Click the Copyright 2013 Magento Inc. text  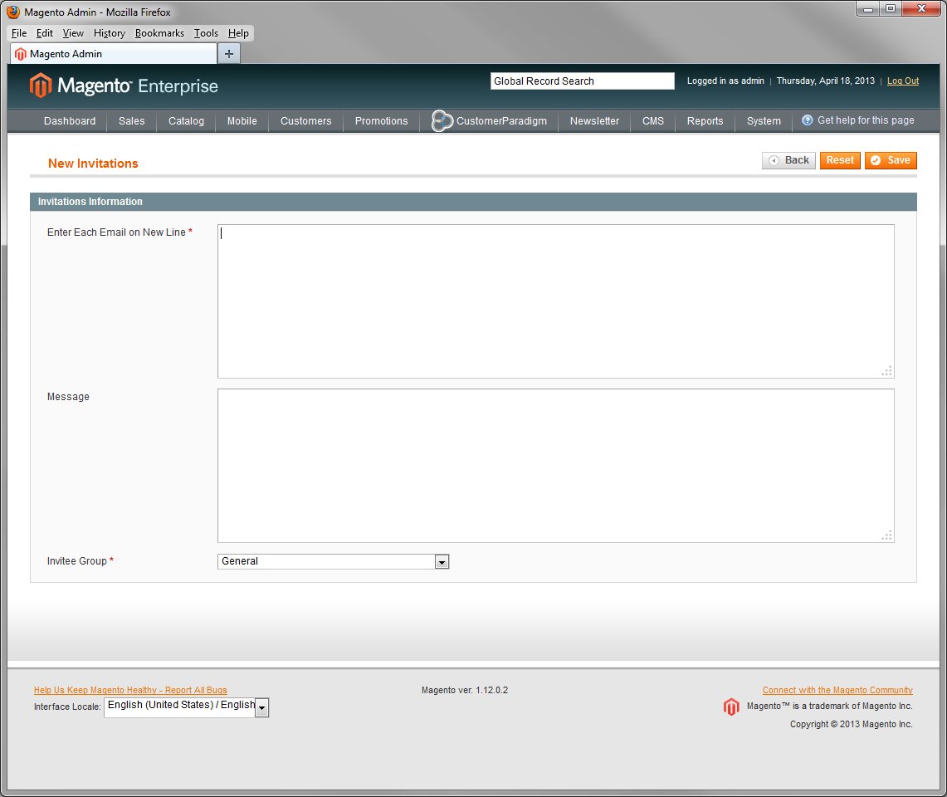(x=851, y=725)
